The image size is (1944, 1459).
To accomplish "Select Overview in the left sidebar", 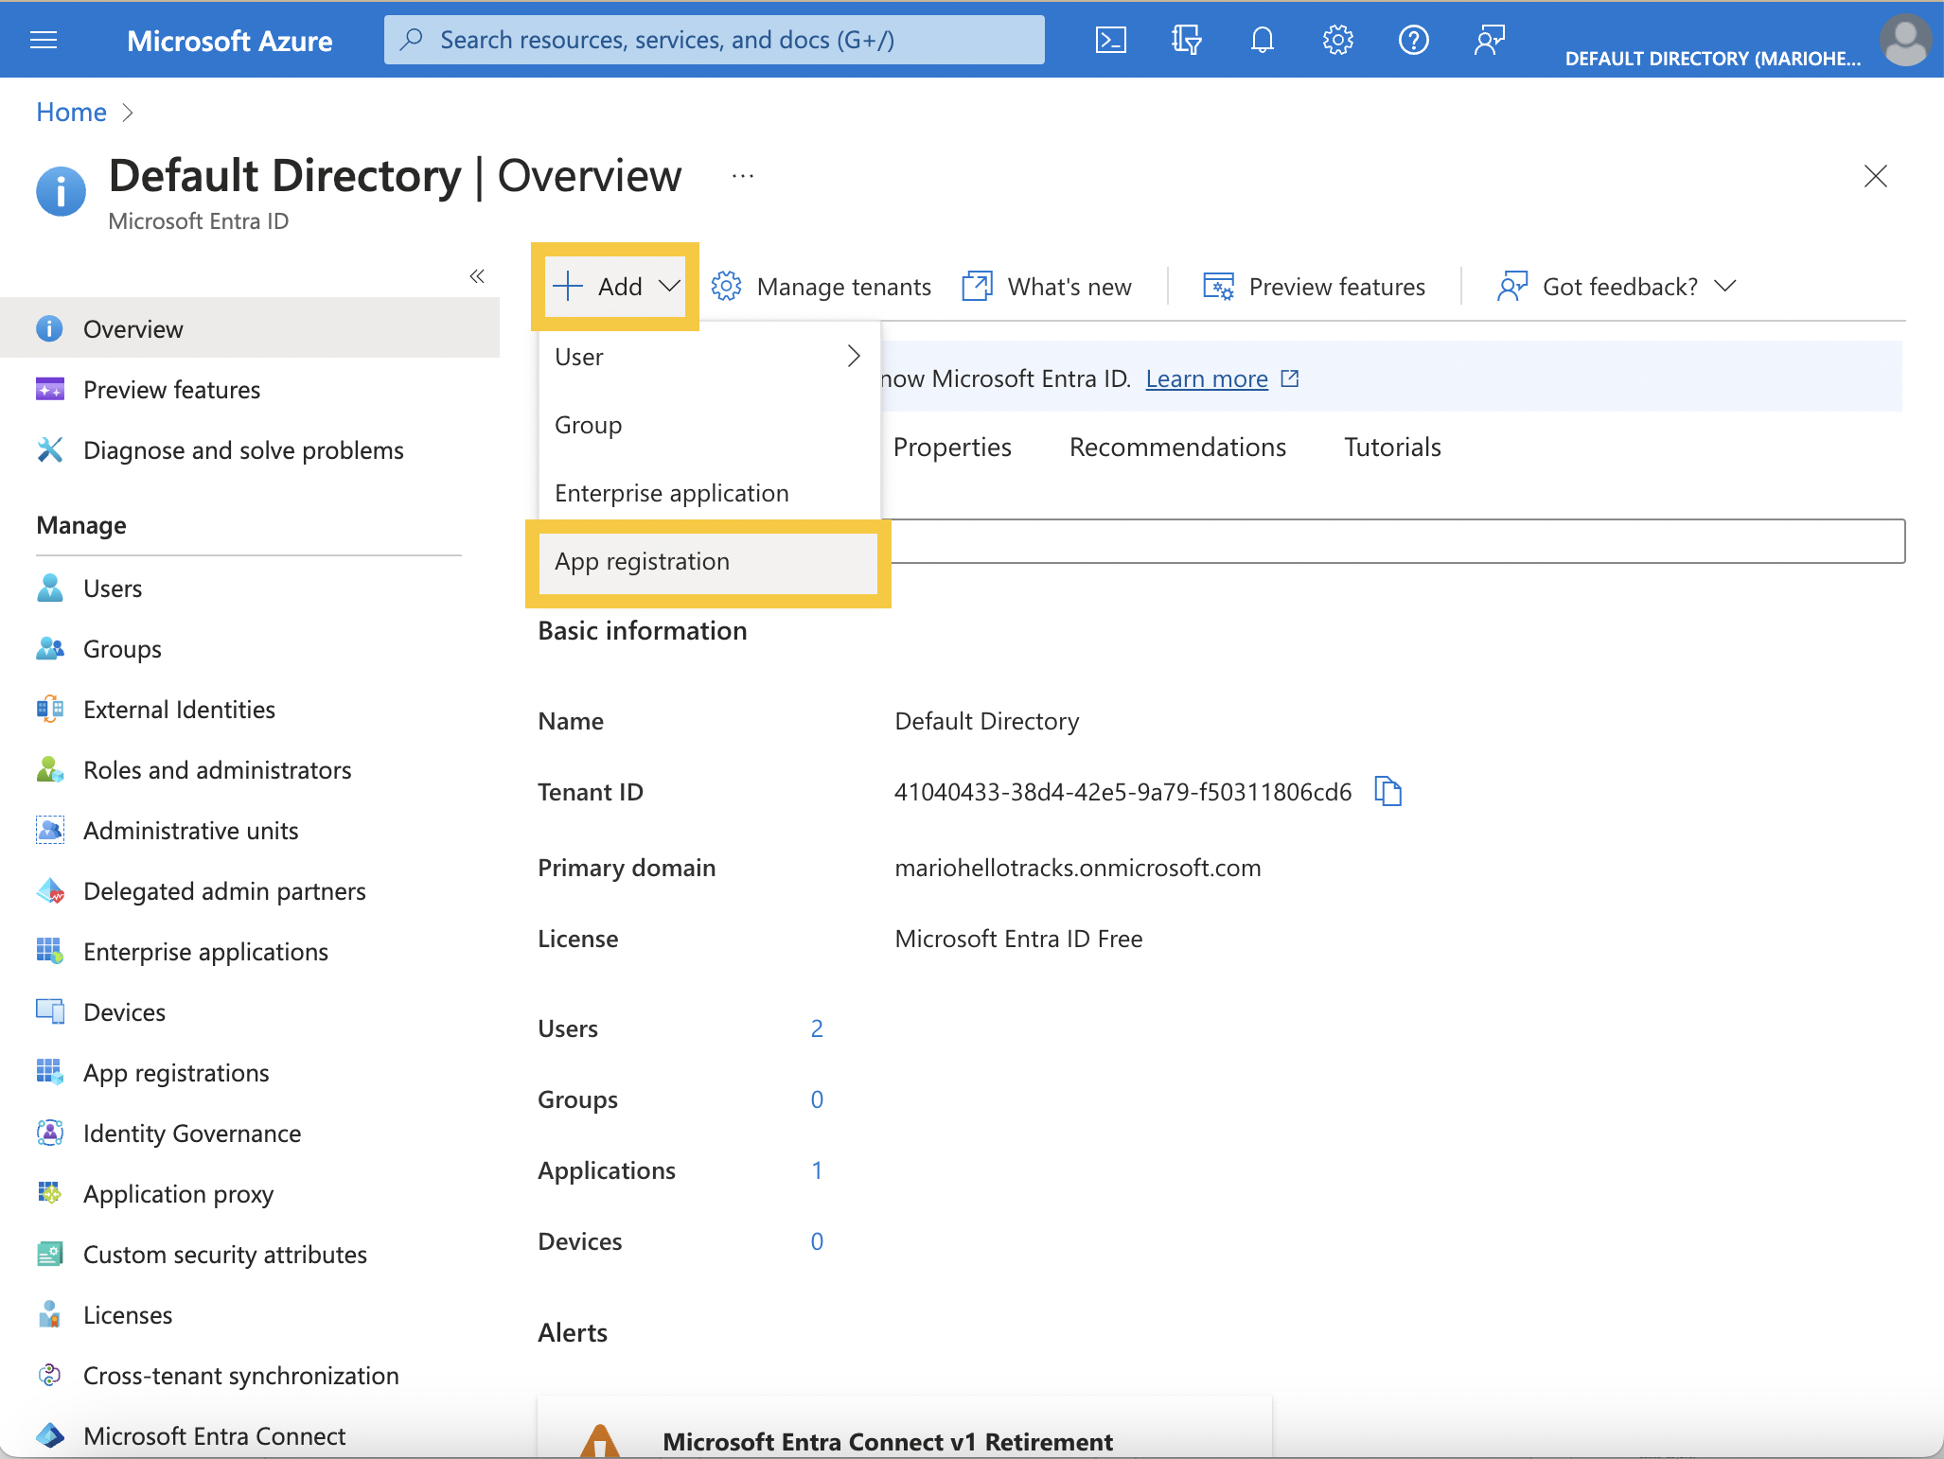I will click(x=250, y=328).
